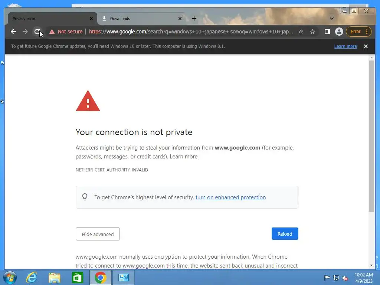
Task: Dismiss the Windows 8.1 update notice
Action: [366, 46]
